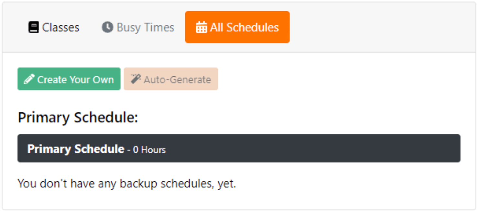Click the 'All Schedules' text label
Image resolution: width=478 pixels, height=212 pixels.
pos(244,27)
